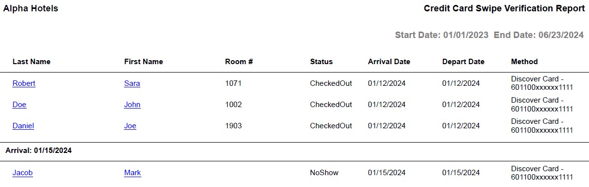Click the Arrival Date column header
This screenshot has width=589, height=187.
389,62
